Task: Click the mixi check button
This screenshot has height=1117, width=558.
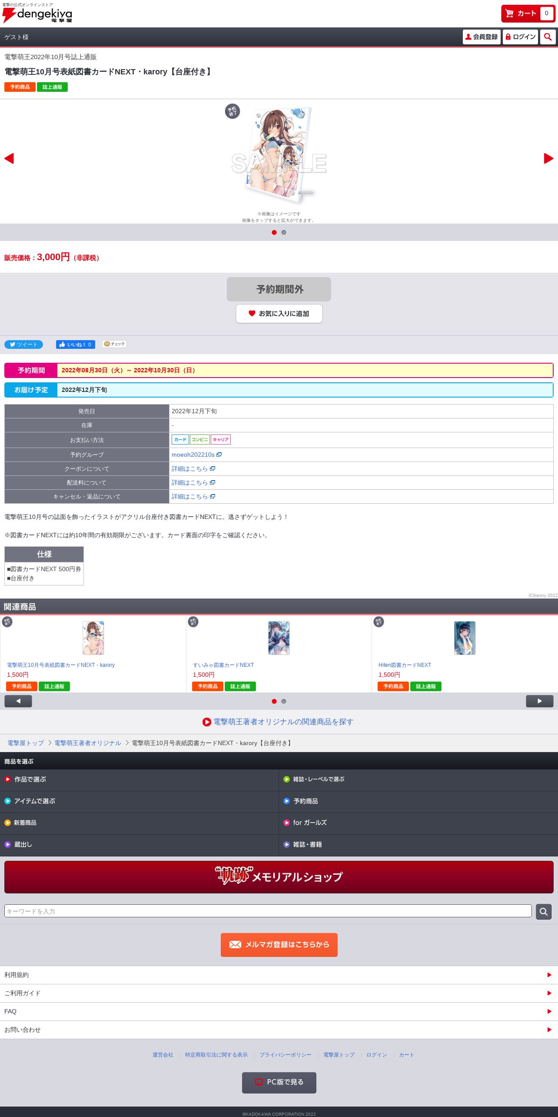Action: point(114,344)
